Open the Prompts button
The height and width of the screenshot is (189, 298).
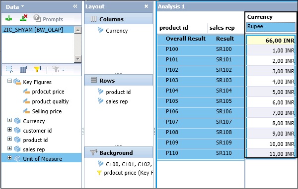(x=48, y=19)
